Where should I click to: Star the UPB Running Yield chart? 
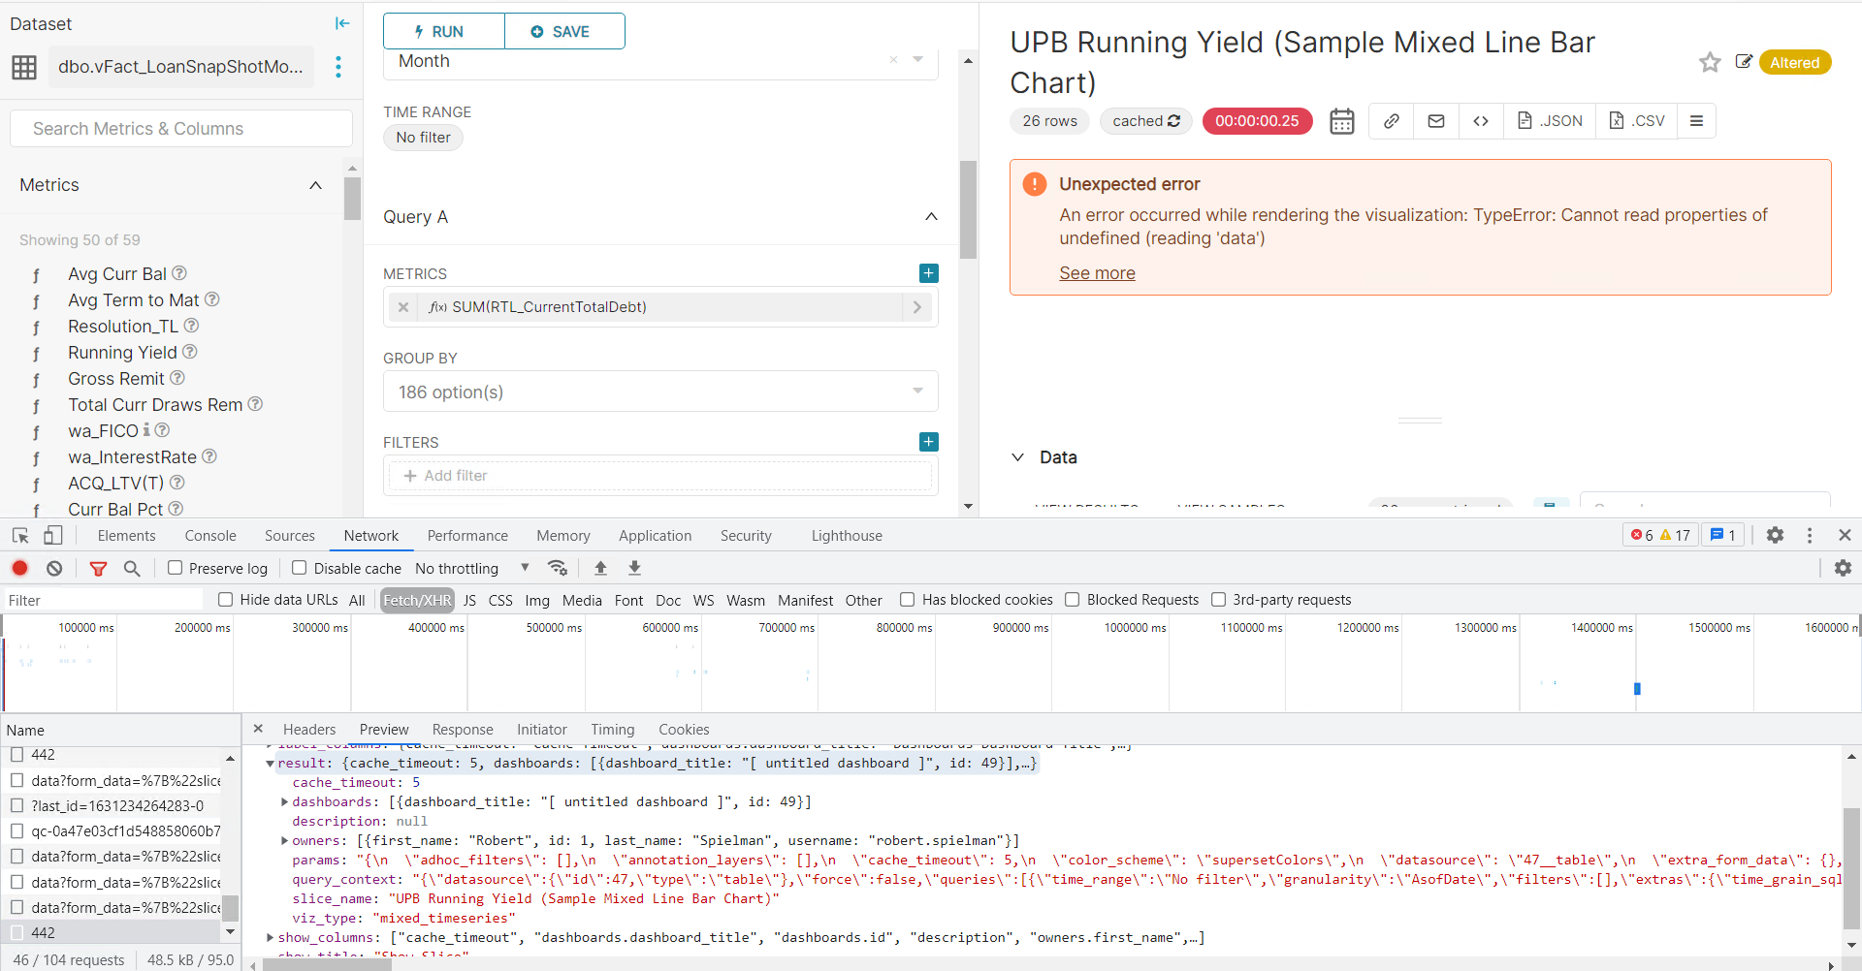1710,61
